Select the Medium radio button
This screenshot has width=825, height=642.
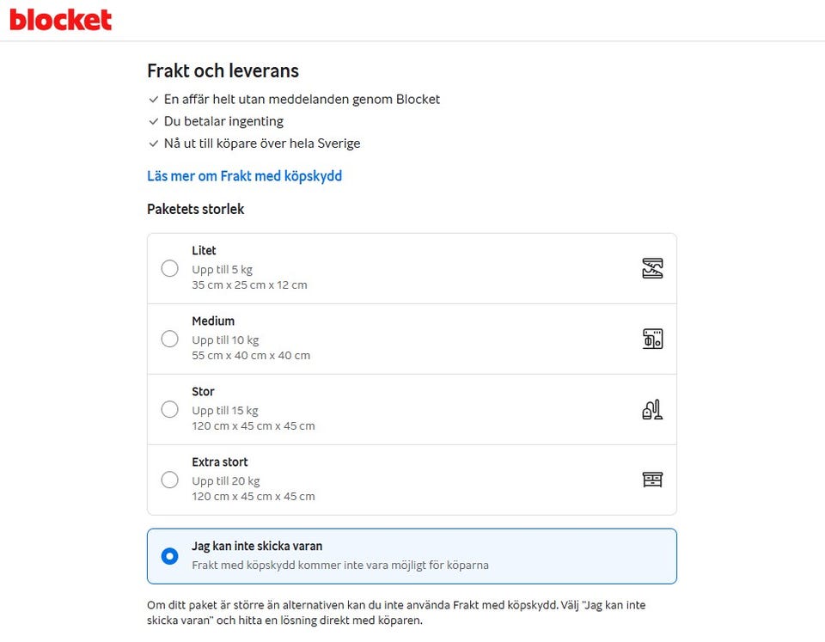(x=169, y=339)
